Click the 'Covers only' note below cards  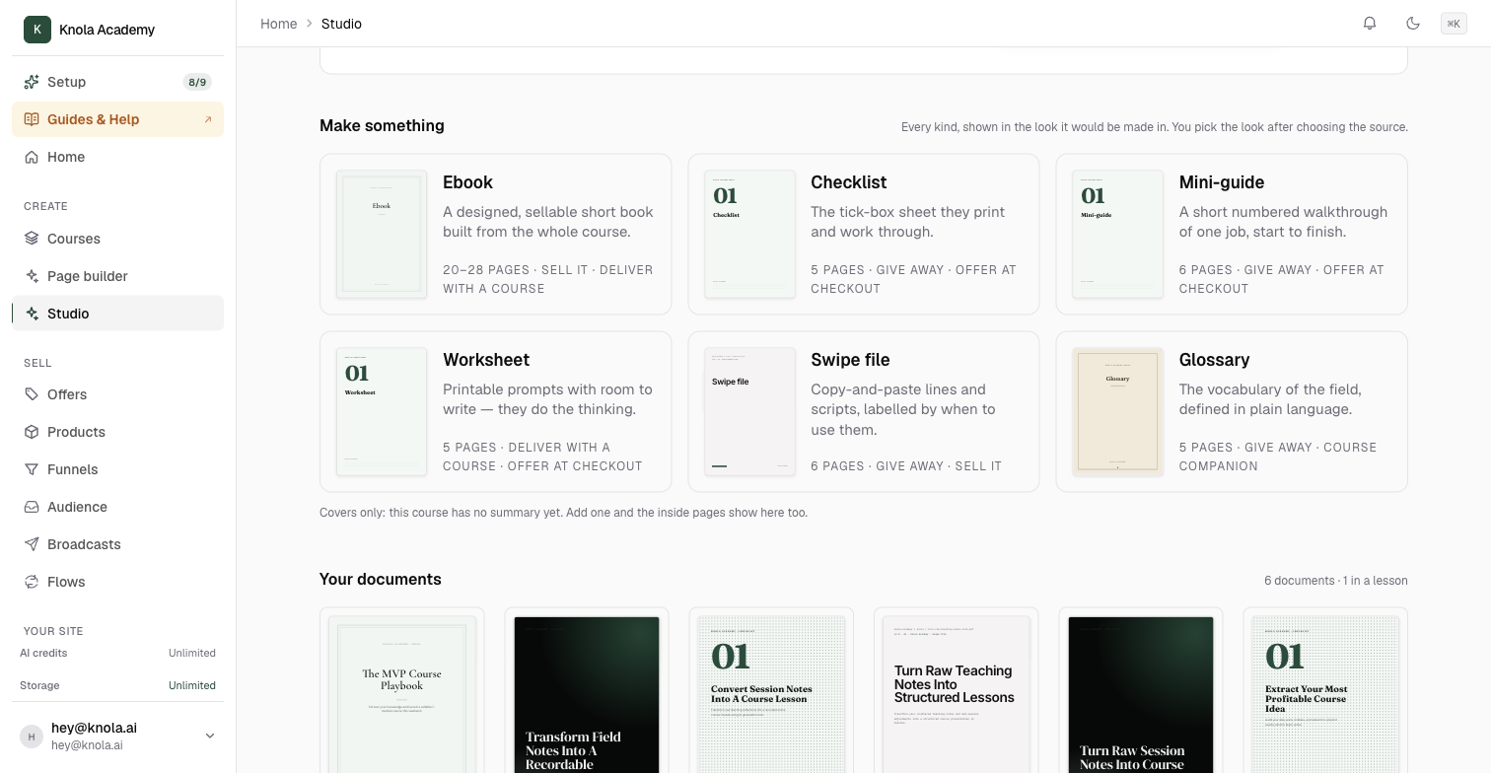point(563,513)
